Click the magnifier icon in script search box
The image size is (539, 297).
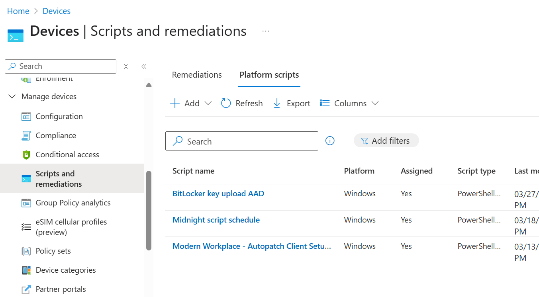pos(178,141)
